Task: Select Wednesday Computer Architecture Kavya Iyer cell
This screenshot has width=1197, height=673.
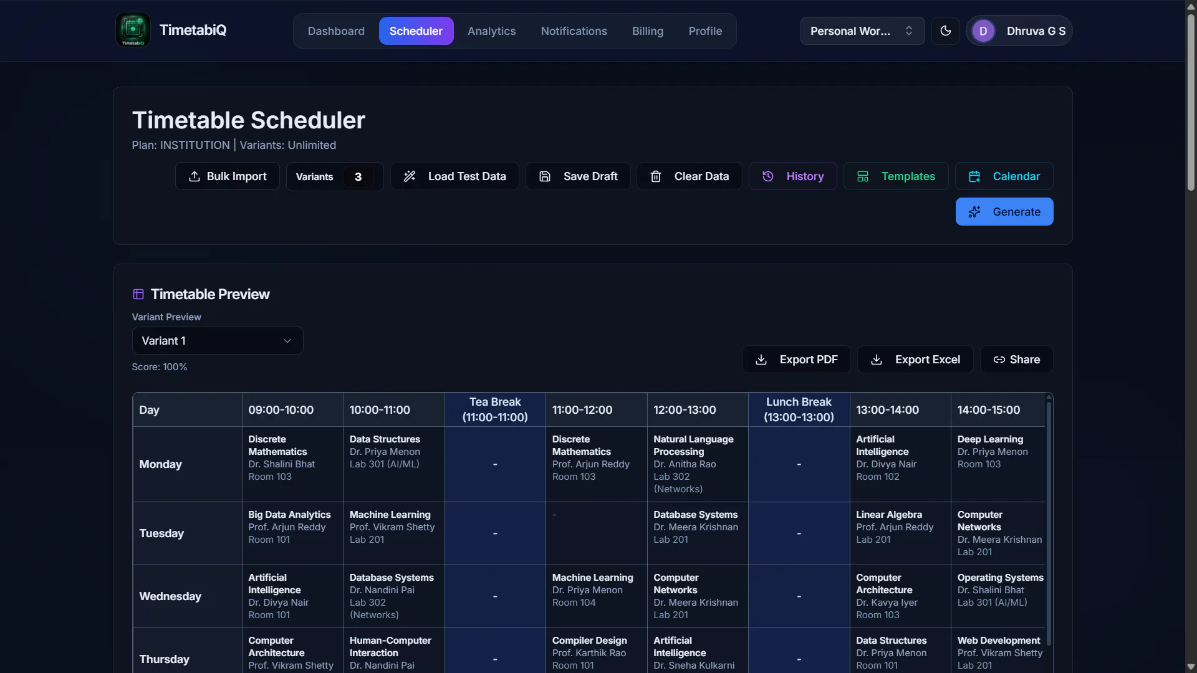Action: (900, 596)
